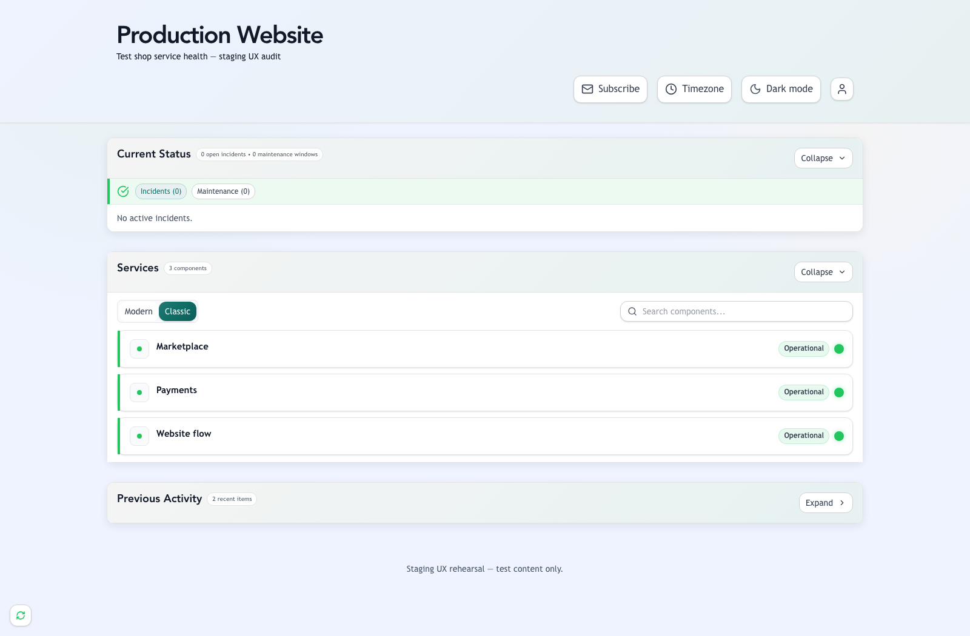Click the Operational badge for Website flow
This screenshot has width=970, height=636.
(804, 436)
